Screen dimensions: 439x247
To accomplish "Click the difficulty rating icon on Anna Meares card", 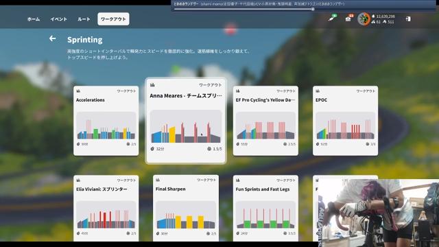I will click(209, 149).
